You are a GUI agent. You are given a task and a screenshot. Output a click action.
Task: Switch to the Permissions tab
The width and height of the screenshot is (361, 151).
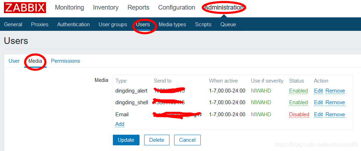tap(66, 61)
